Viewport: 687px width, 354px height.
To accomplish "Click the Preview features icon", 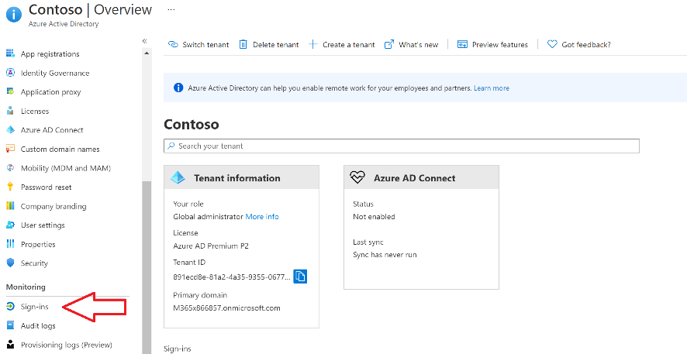I will 462,44.
